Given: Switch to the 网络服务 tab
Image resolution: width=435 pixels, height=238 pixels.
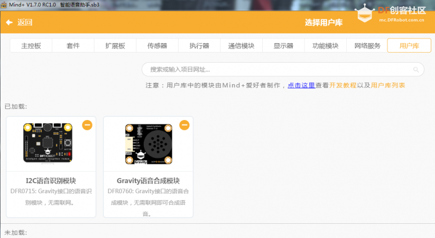Looking at the screenshot, I should coord(367,46).
